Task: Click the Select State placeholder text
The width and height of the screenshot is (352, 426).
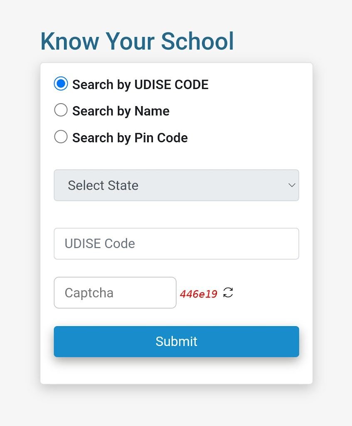Action: tap(103, 185)
